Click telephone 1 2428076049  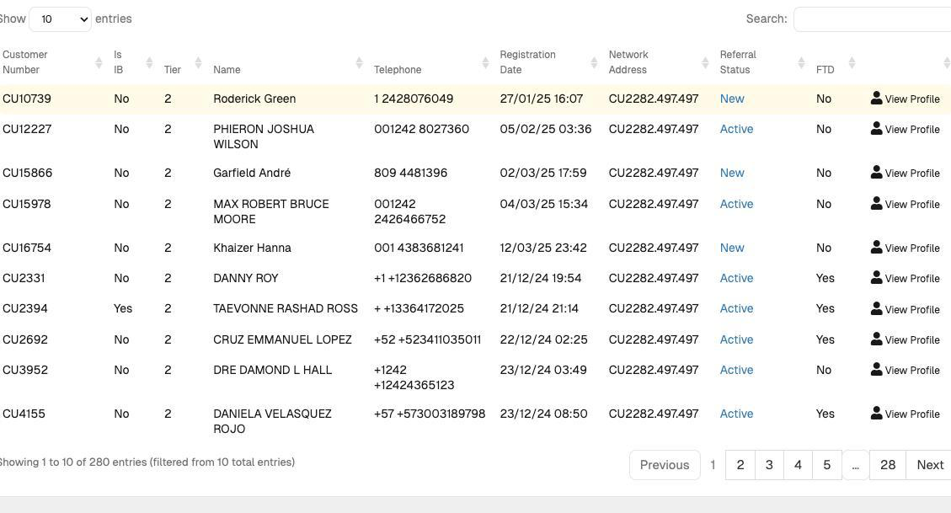(414, 99)
